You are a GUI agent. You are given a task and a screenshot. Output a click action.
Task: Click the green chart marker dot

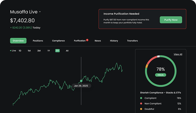pos(81,81)
